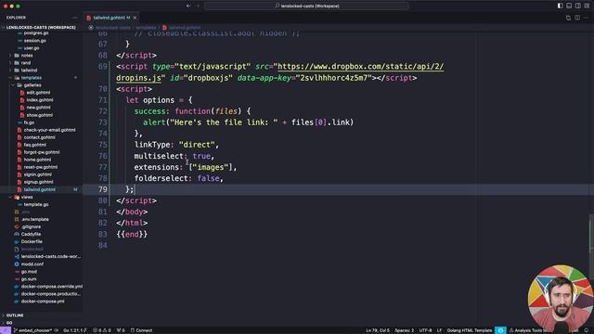Open reset-pw.gohtml file
Screen dimensions: 594x334
point(41,167)
